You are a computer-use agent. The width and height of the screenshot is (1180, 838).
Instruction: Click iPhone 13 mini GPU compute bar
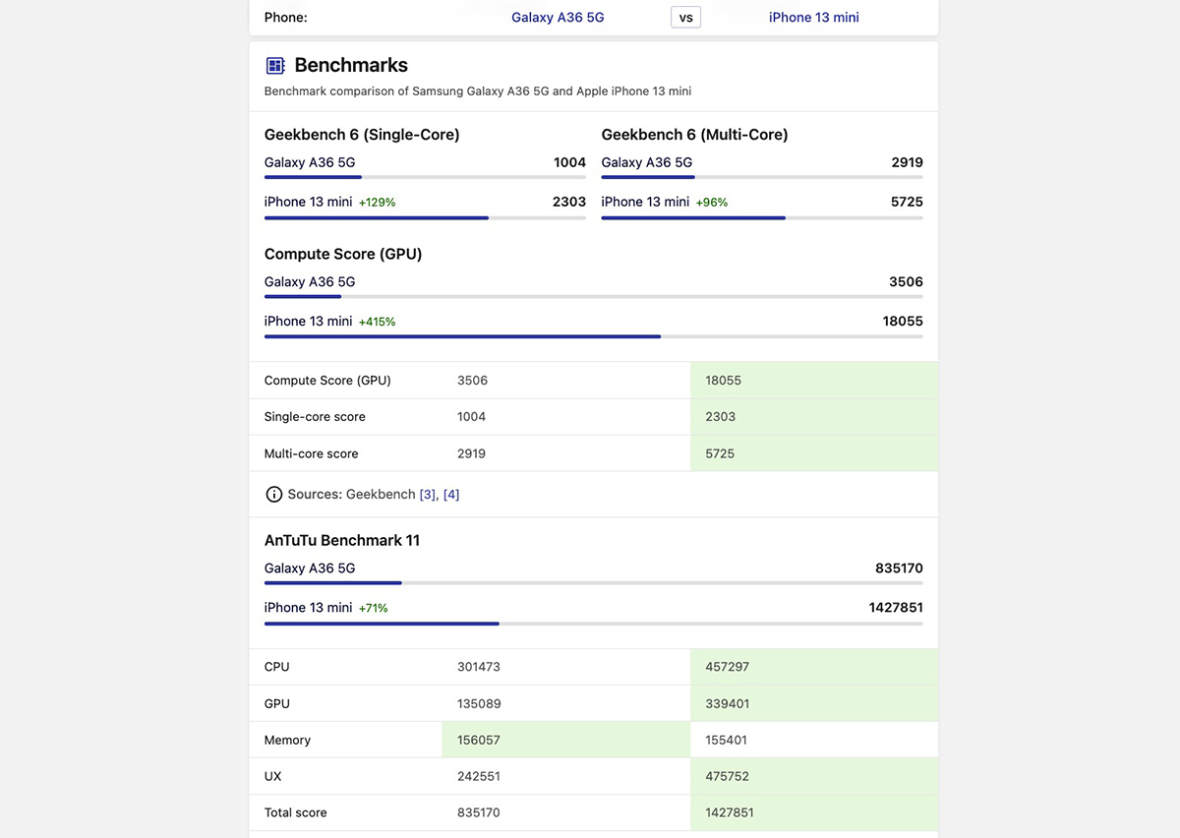pyautogui.click(x=593, y=336)
